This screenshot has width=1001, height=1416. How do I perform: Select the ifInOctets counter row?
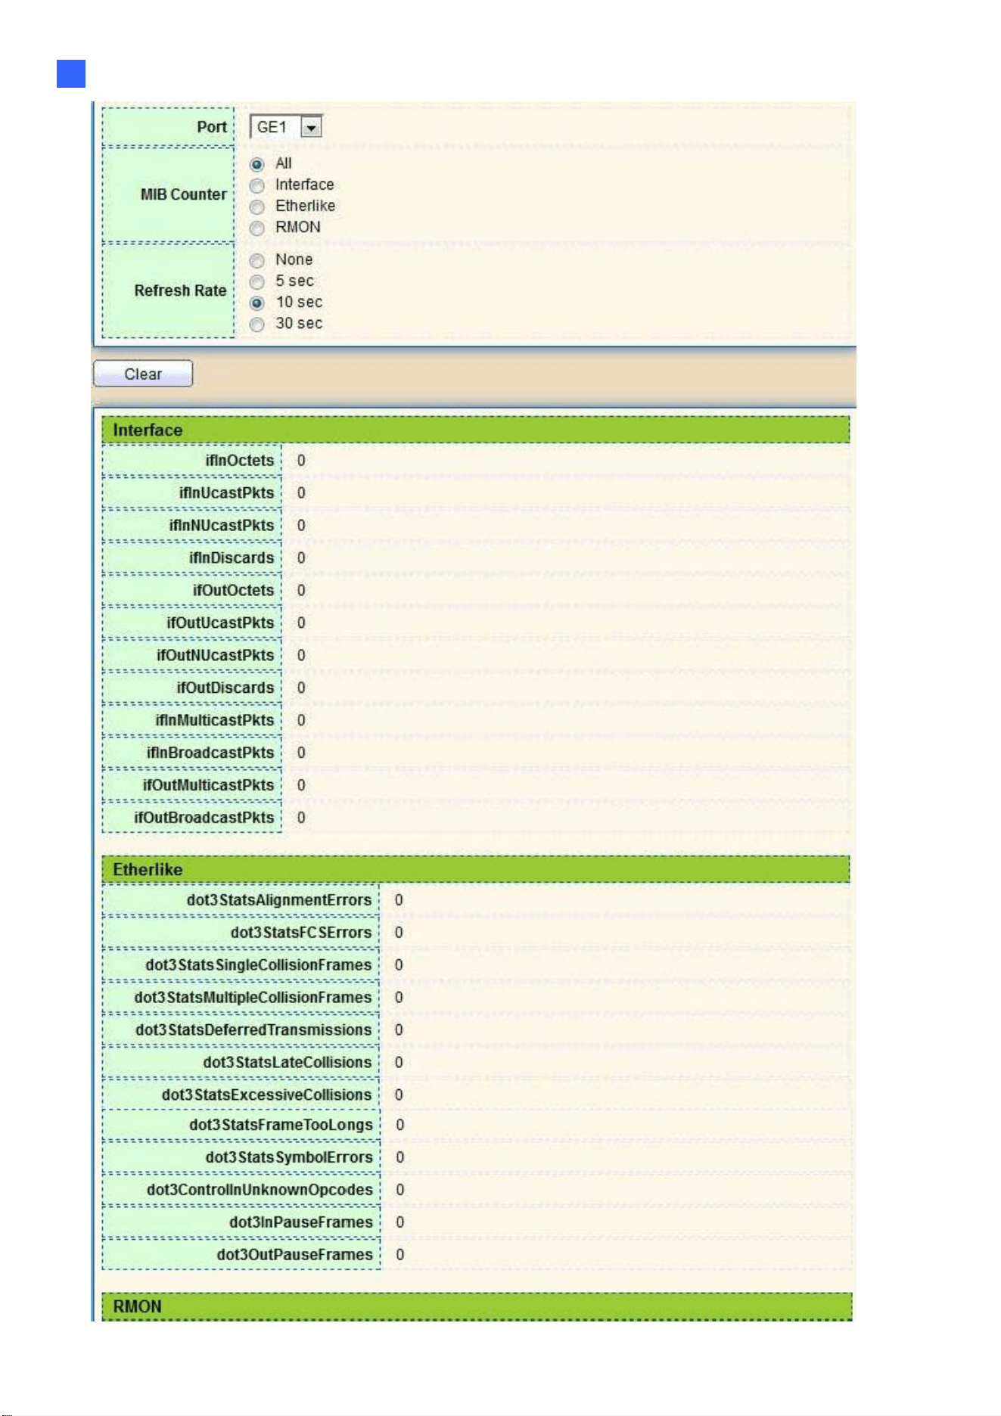pyautogui.click(x=476, y=461)
